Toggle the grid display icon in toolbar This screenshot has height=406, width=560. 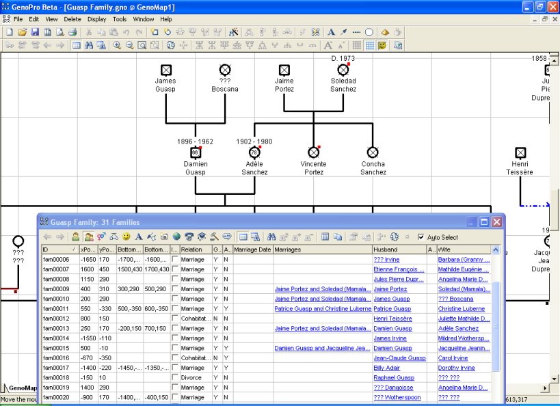(x=369, y=46)
